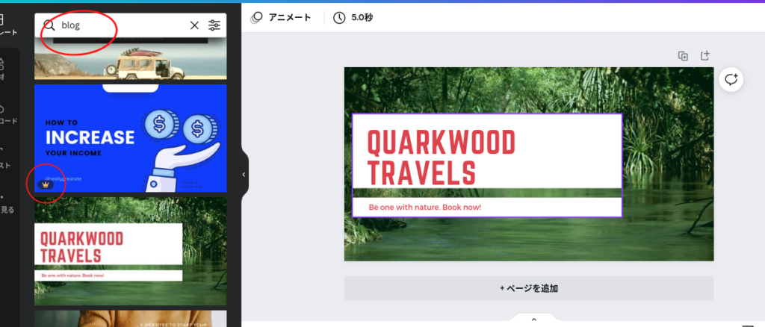Collapse the side panel with the arrow

click(244, 175)
